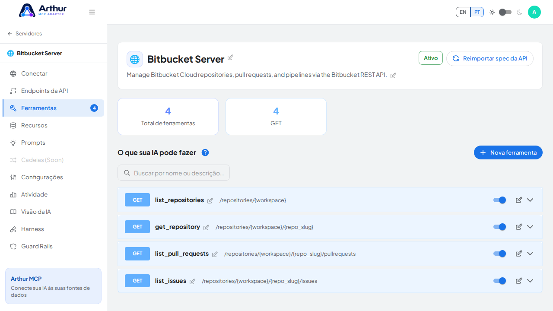
Task: Toggle the light/dark theme switch
Action: pyautogui.click(x=505, y=12)
